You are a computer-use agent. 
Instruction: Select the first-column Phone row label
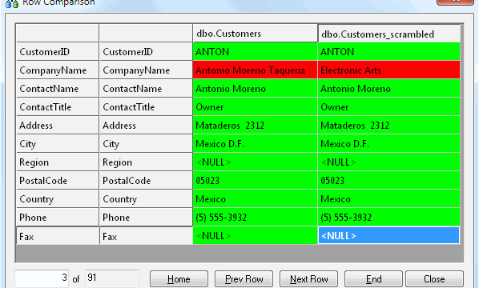tap(58, 218)
